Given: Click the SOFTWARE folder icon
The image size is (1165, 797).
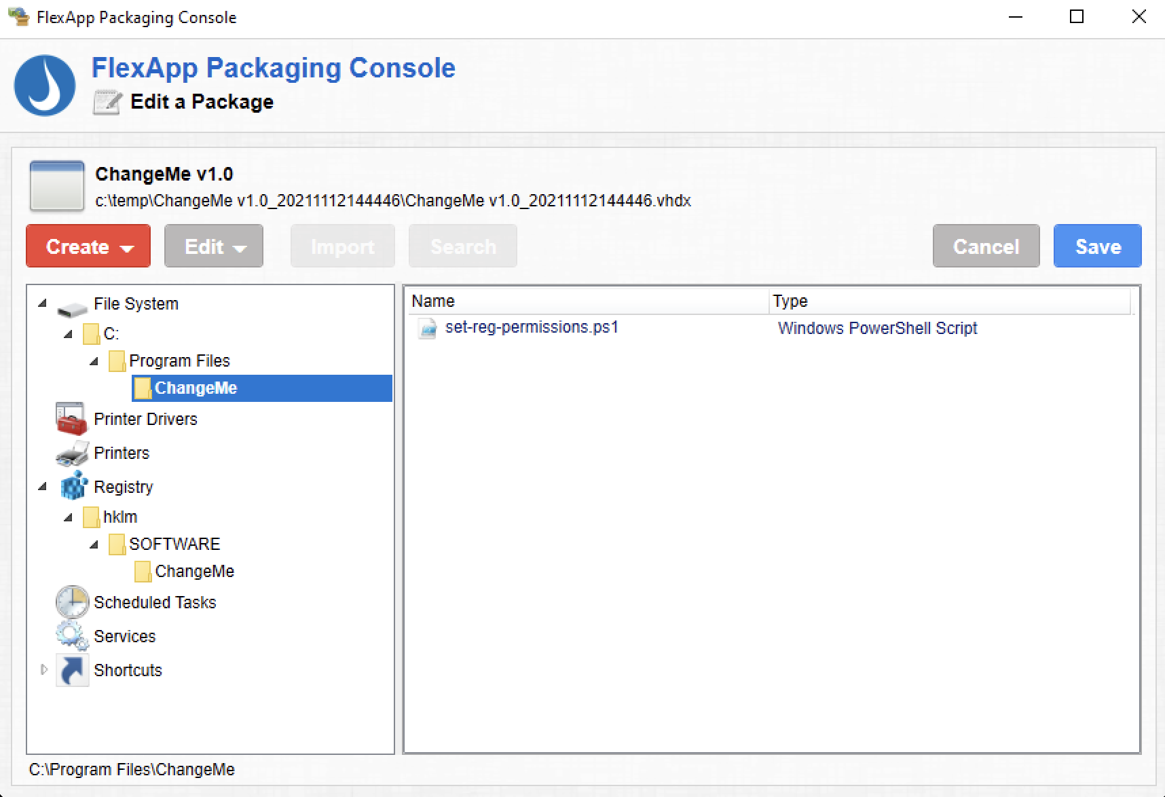Looking at the screenshot, I should click(117, 544).
